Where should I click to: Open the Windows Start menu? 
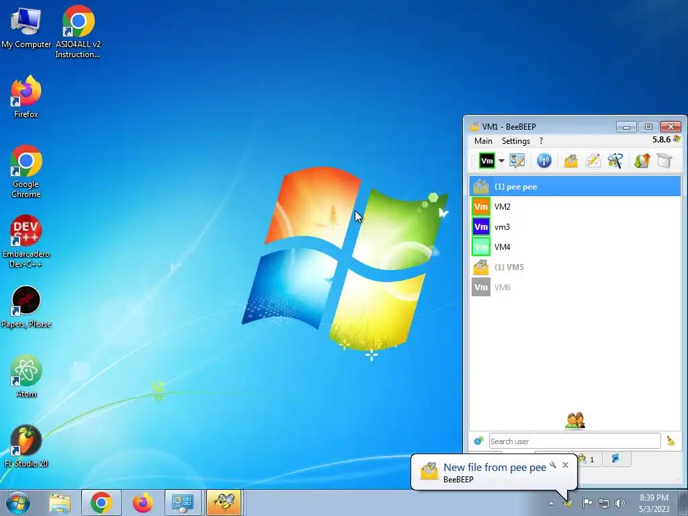(x=18, y=503)
